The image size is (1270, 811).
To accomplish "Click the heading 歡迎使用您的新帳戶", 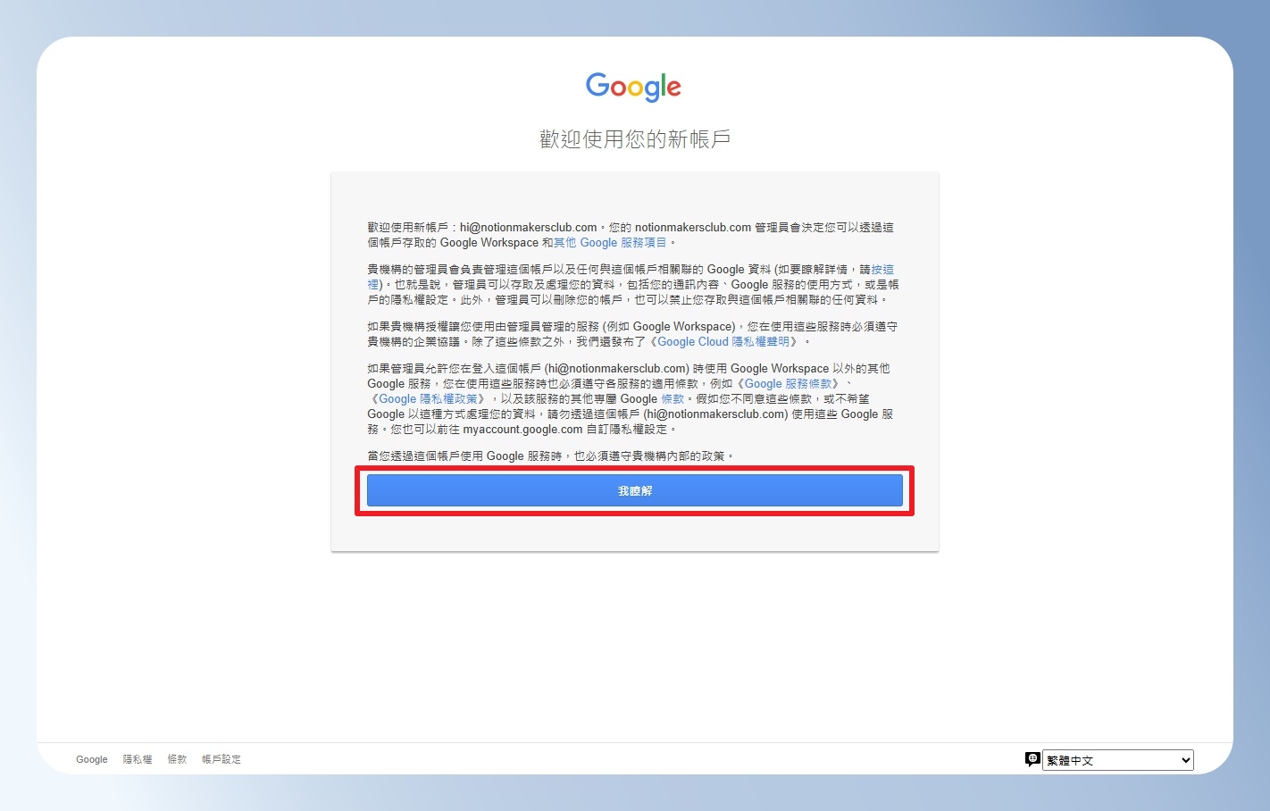I will [635, 139].
